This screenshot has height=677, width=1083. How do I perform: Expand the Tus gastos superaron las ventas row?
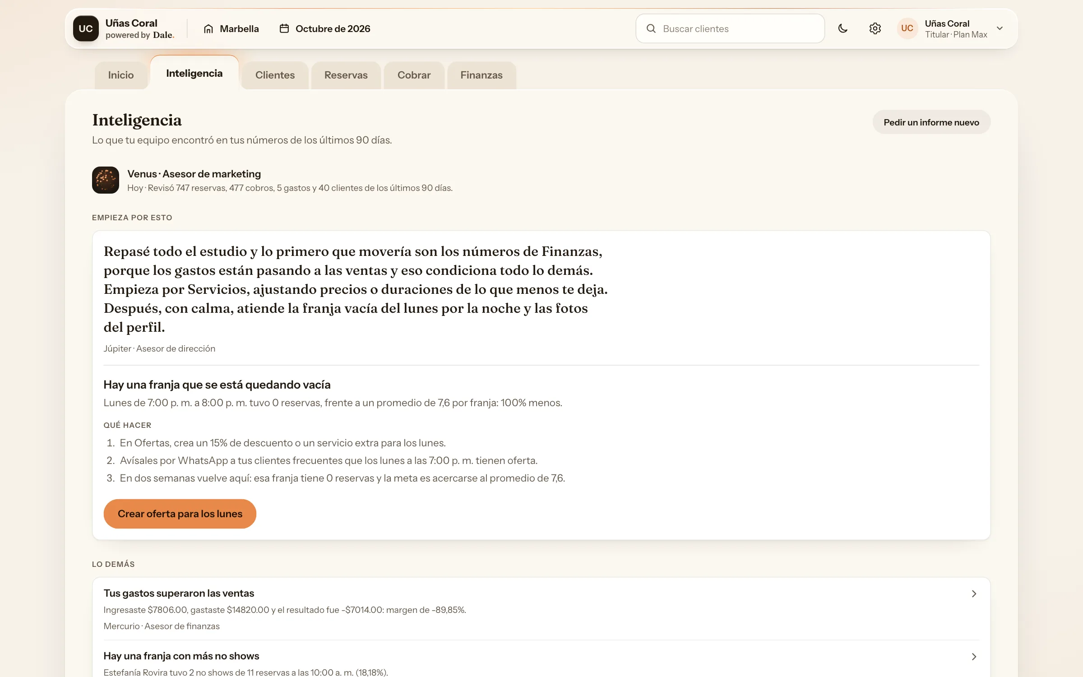pos(541,609)
